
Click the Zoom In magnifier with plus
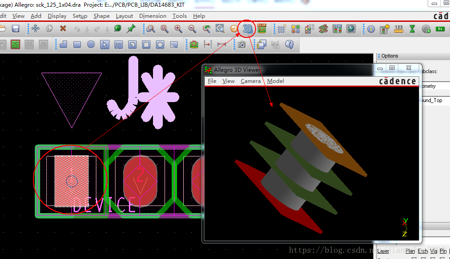(x=178, y=29)
